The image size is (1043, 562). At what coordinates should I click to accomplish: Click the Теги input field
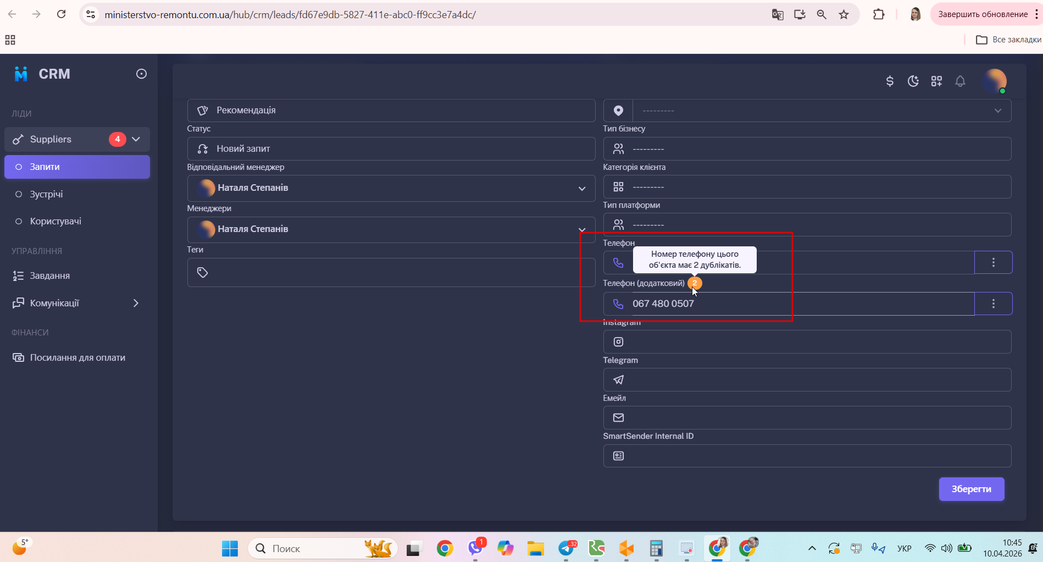pyautogui.click(x=391, y=272)
